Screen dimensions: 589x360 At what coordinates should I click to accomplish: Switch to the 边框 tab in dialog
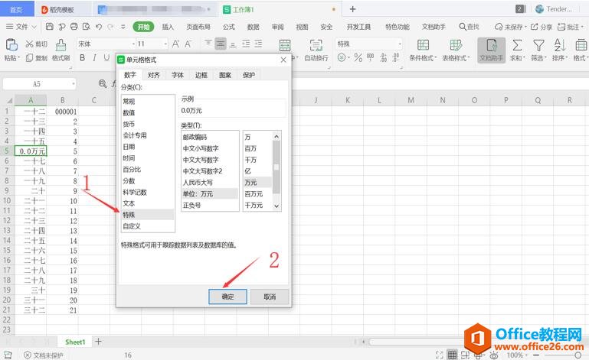coord(201,75)
